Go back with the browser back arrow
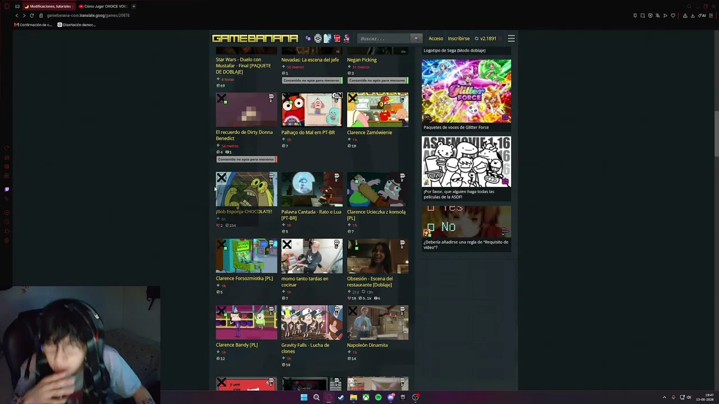719x404 pixels. [17, 15]
